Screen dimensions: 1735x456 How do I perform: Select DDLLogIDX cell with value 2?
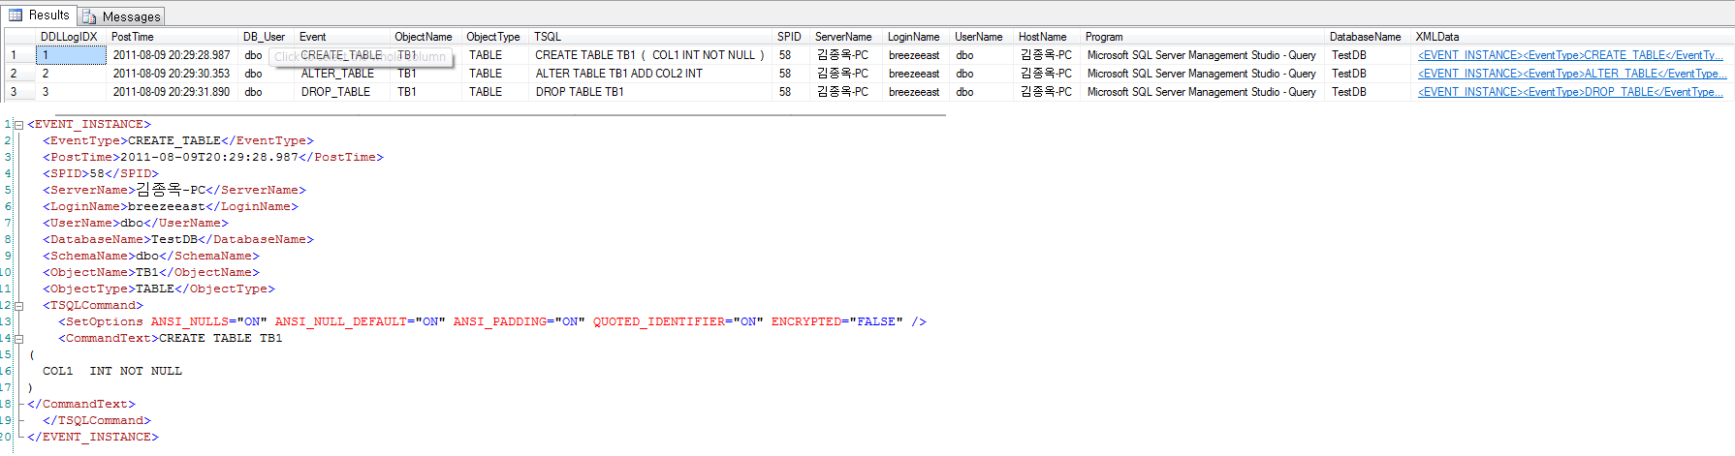tap(71, 74)
